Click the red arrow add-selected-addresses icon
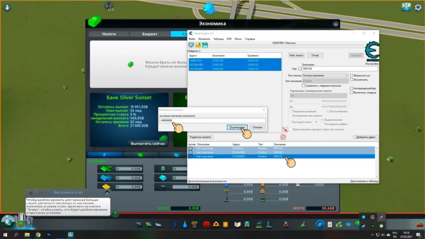The image size is (425, 239). [x=285, y=130]
